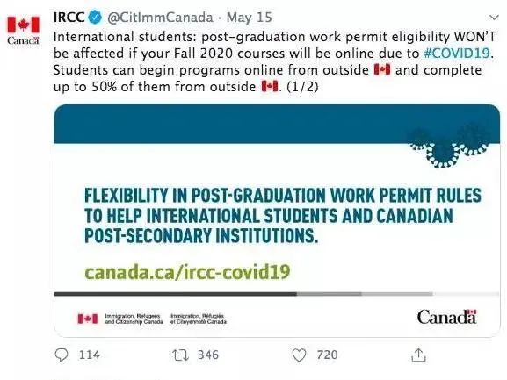Click the canada.ca/ircc-covid19 URL in image

(187, 272)
